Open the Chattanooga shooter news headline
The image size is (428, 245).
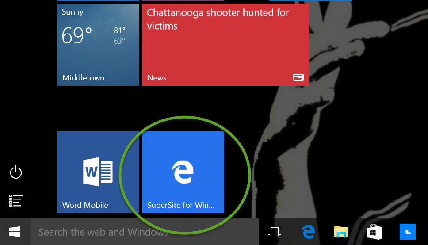[218, 19]
